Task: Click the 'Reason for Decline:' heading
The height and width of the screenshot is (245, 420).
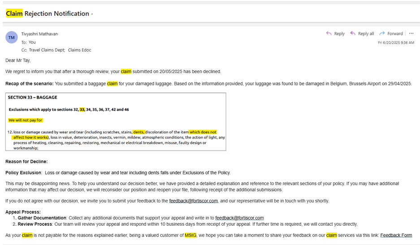Action: click(x=26, y=162)
